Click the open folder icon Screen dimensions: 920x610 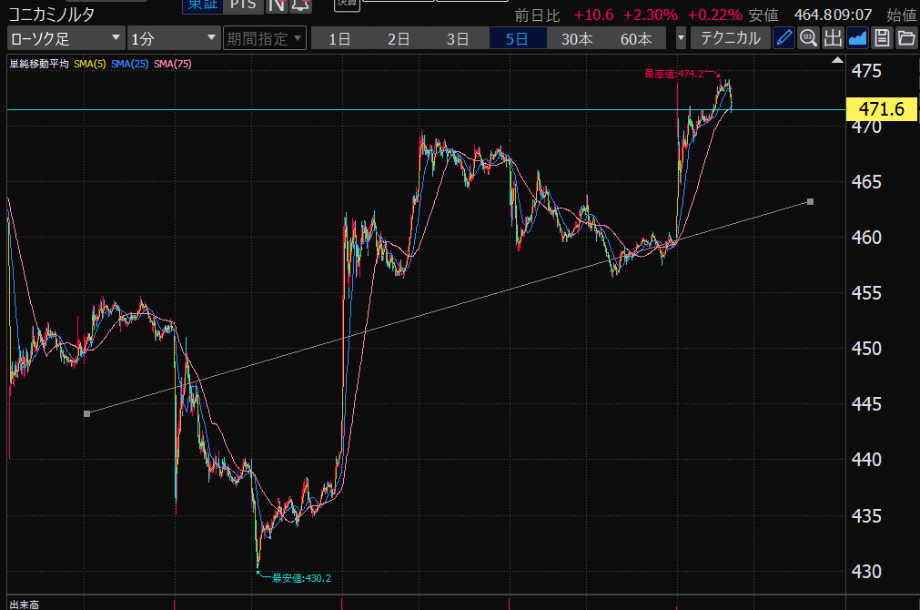[x=906, y=38]
